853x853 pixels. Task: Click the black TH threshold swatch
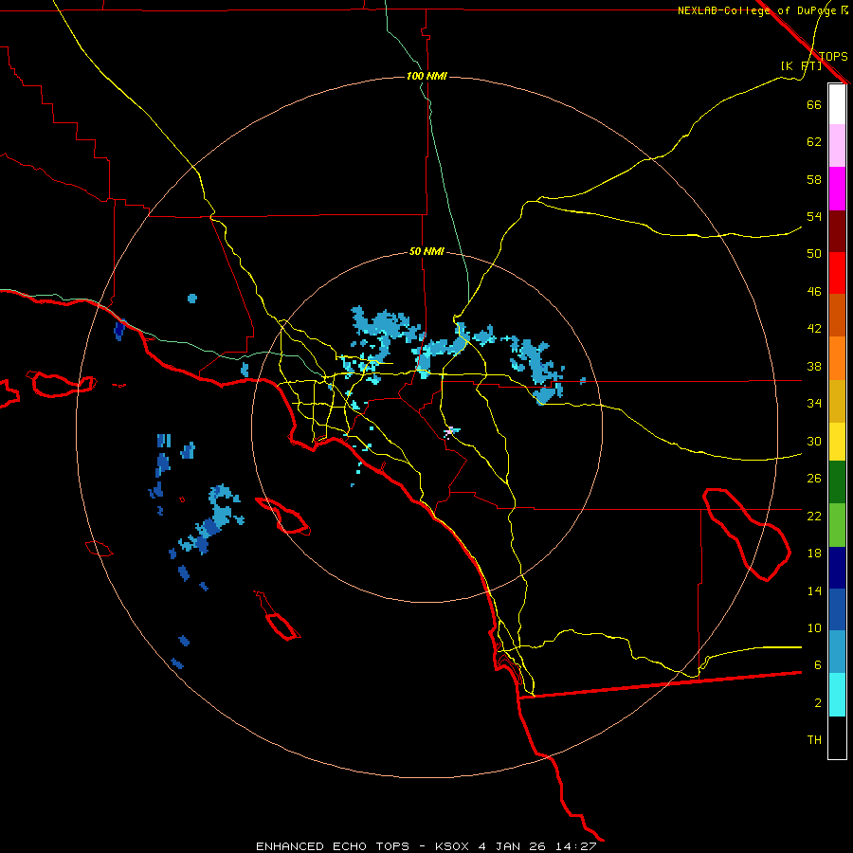pos(837,737)
